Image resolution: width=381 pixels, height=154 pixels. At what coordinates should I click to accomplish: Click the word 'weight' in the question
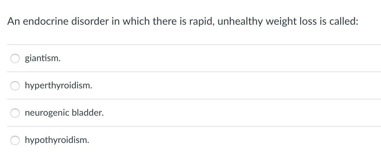pos(281,22)
